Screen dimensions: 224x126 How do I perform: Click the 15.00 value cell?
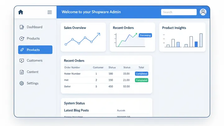(126, 74)
